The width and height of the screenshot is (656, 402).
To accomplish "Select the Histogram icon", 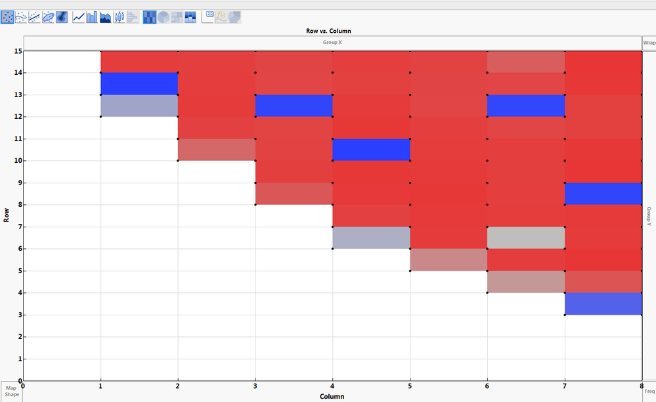I will pyautogui.click(x=133, y=17).
